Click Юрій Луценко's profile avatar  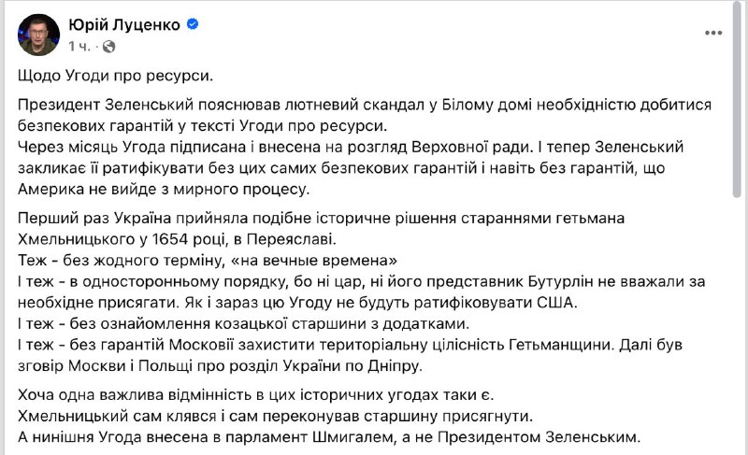(x=36, y=33)
